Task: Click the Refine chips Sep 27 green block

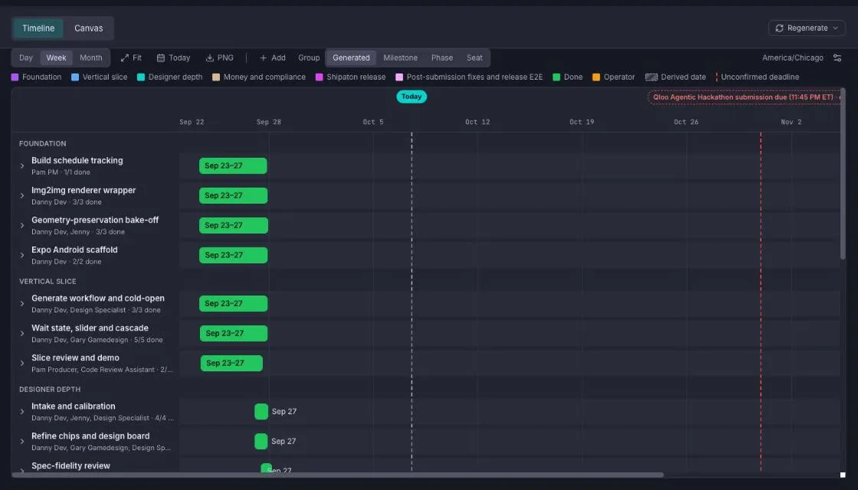Action: pos(261,441)
